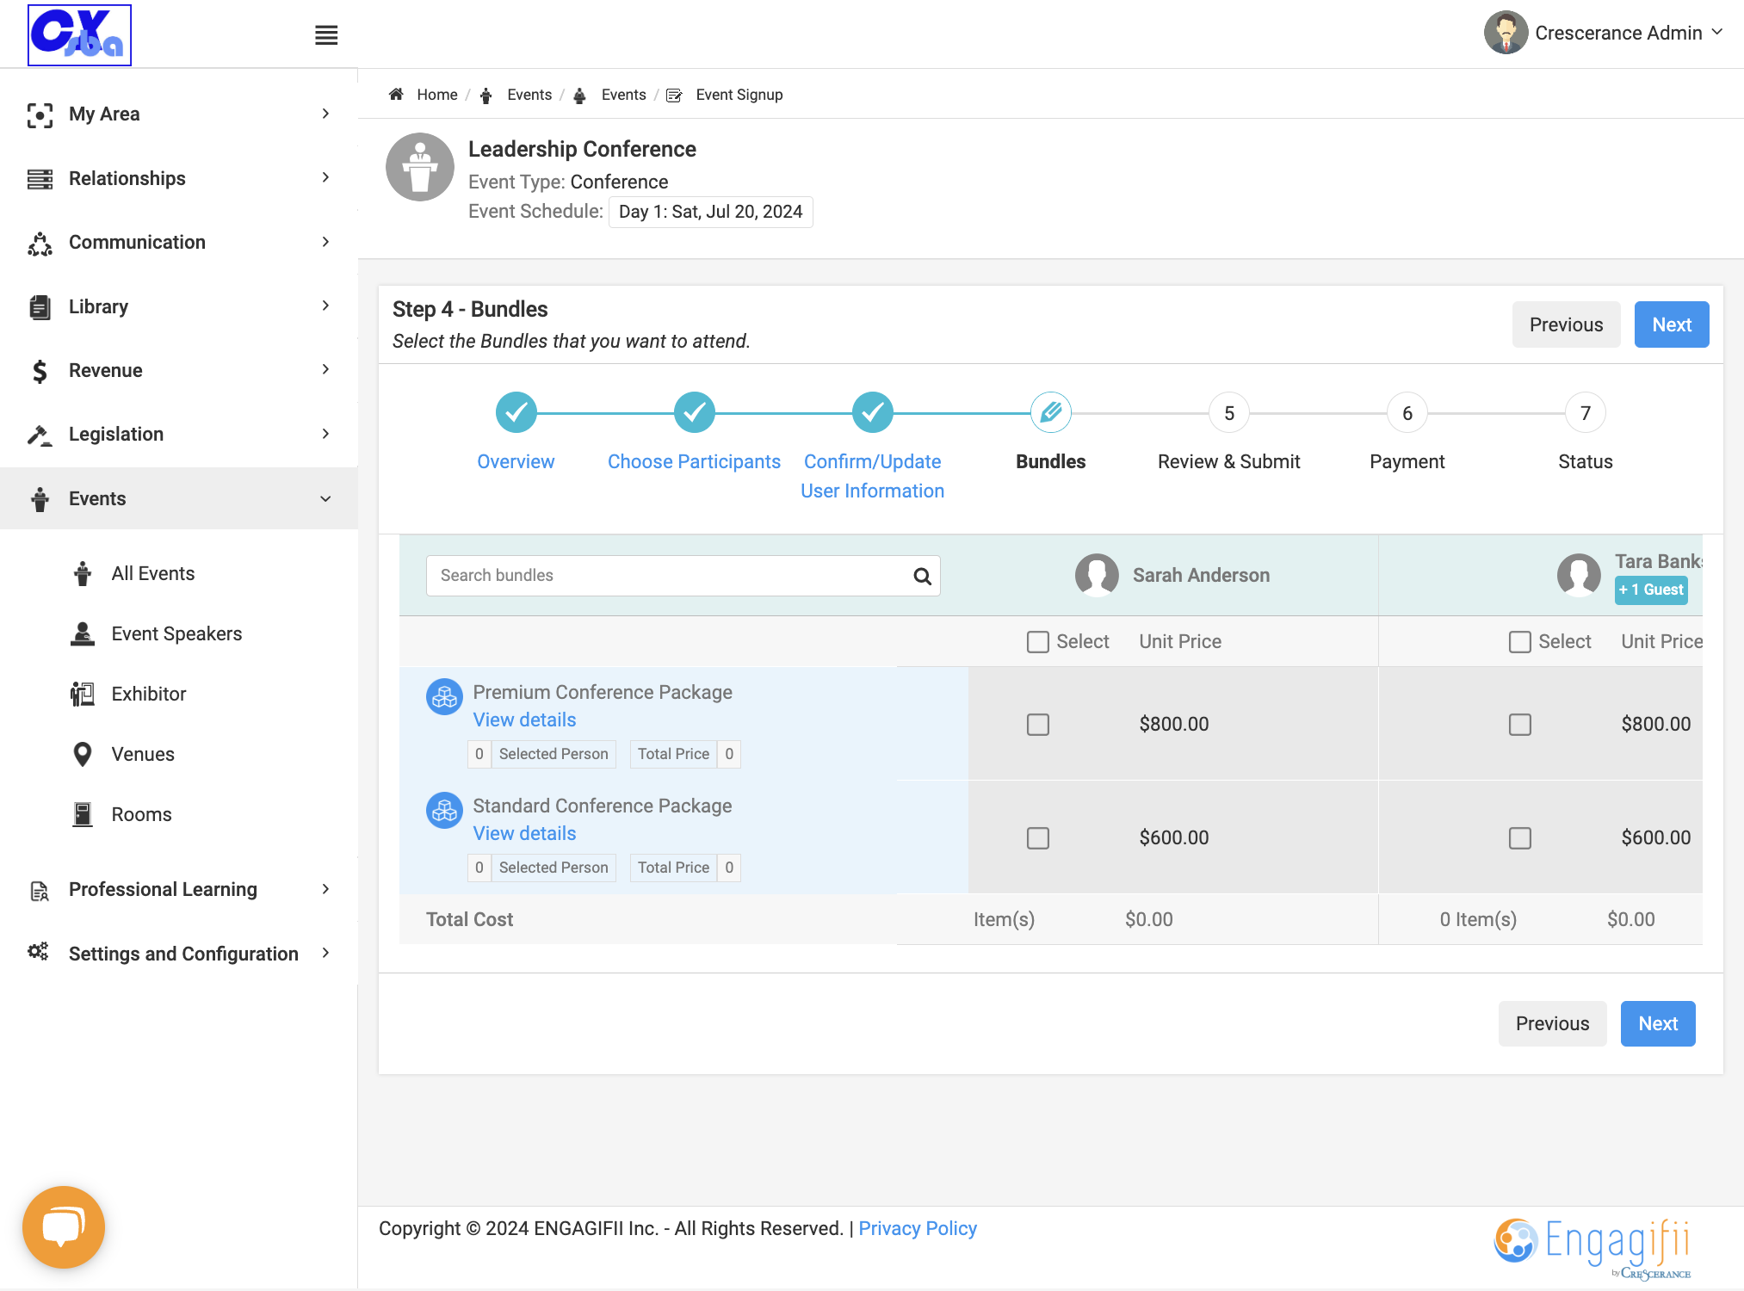Focus the Search bundles input field

pyautogui.click(x=670, y=576)
